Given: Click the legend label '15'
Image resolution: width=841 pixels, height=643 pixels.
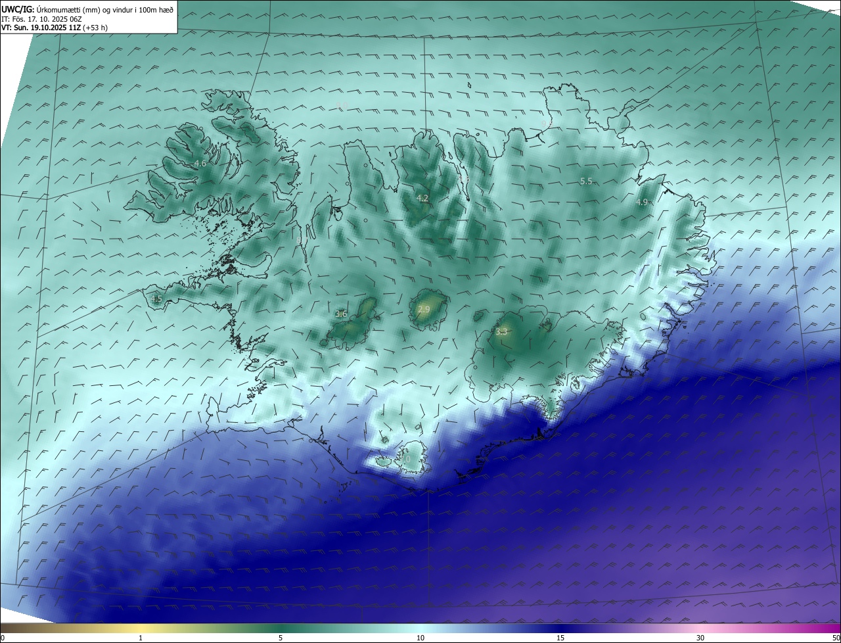Looking at the screenshot, I should pyautogui.click(x=560, y=638).
